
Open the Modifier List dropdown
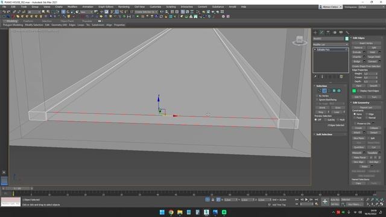coord(331,45)
